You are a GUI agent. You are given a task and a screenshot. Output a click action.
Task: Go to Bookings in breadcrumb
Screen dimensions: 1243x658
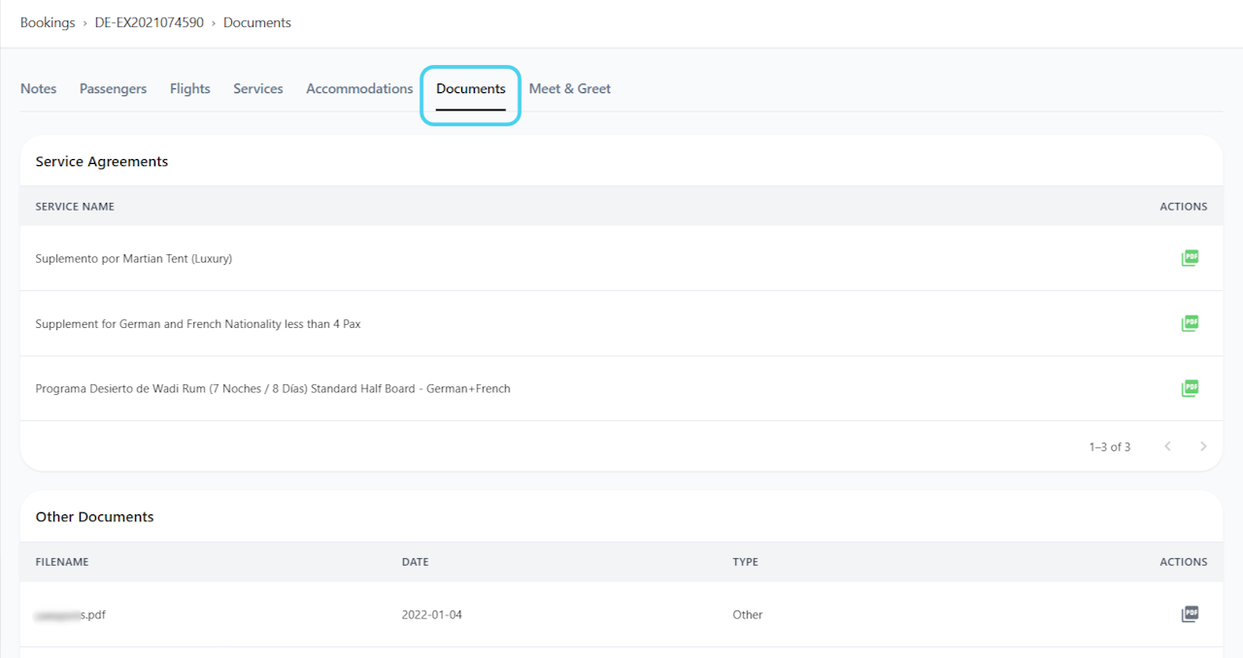click(48, 22)
